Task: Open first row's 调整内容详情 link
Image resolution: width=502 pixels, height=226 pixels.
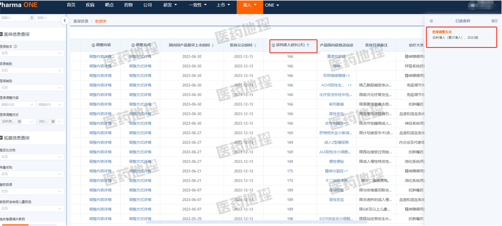Action: pos(100,56)
